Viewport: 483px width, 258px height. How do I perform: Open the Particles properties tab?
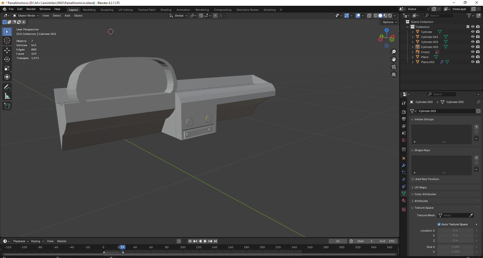click(x=404, y=172)
